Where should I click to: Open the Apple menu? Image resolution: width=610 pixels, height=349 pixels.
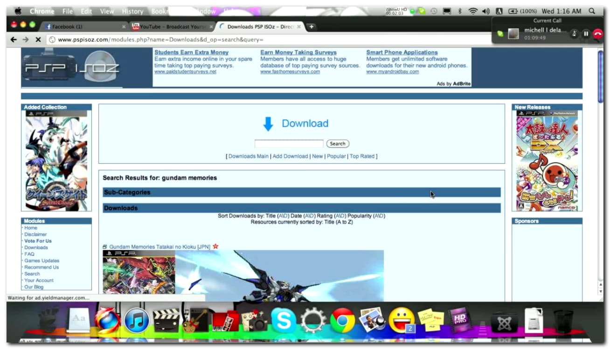(x=18, y=11)
